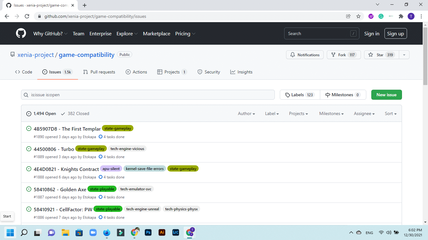
Task: Click the GitHub Search field
Action: point(322,33)
